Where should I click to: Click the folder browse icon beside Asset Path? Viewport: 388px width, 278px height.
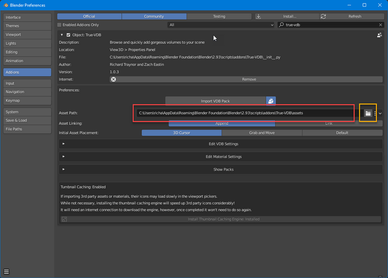[368, 113]
